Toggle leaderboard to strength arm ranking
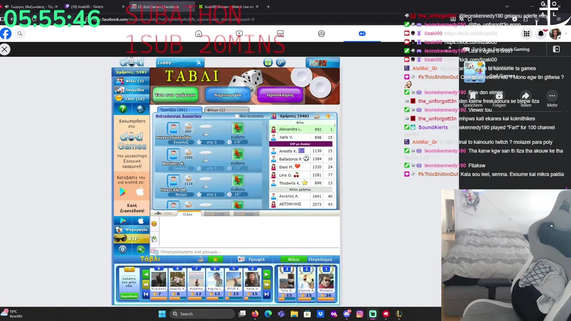The height and width of the screenshot is (321, 571). [x=201, y=259]
